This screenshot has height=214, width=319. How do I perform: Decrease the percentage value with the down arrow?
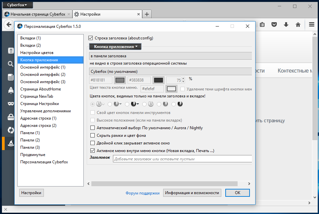click(x=183, y=82)
